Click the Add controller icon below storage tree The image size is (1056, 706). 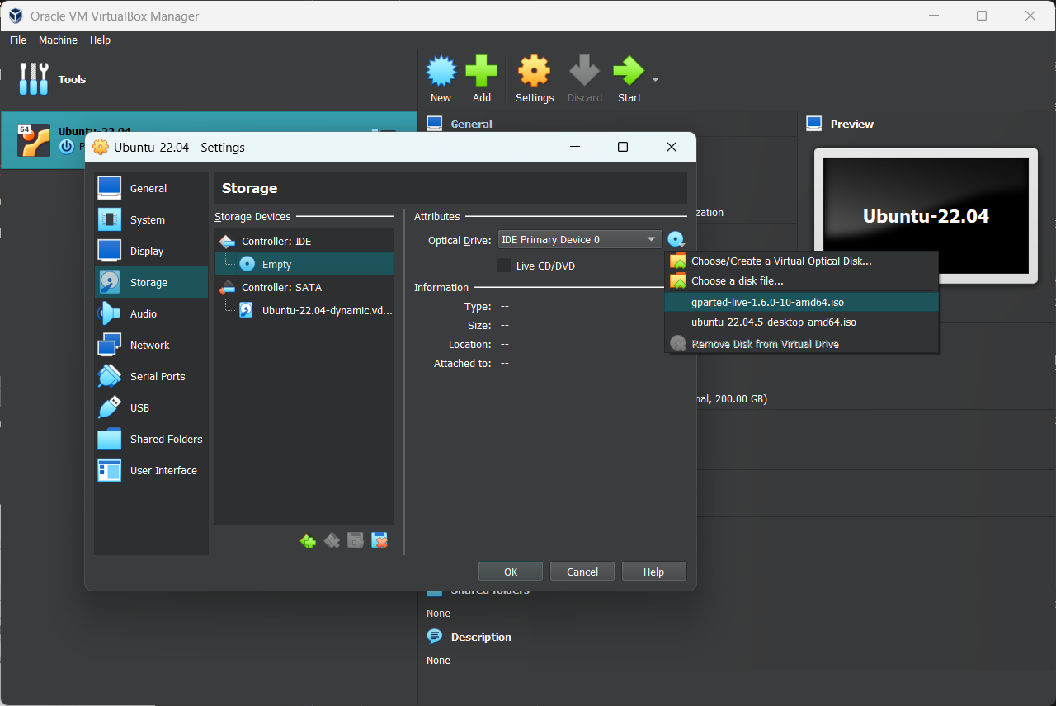tap(308, 541)
